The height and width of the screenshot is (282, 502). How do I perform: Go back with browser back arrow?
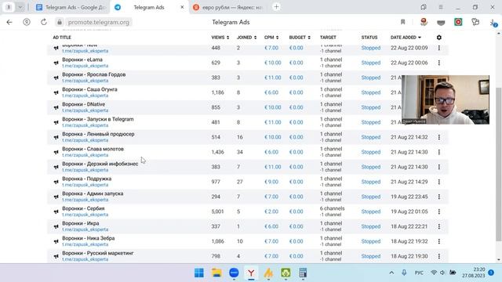(9, 22)
